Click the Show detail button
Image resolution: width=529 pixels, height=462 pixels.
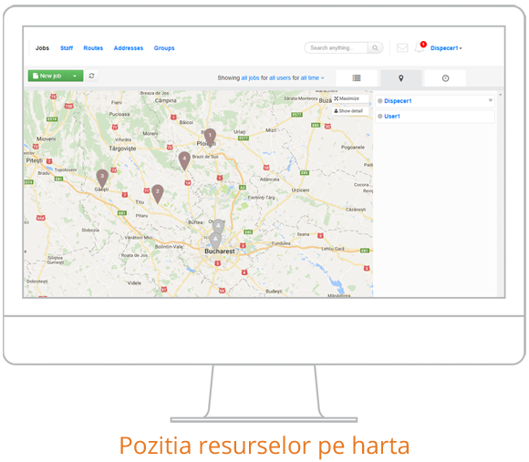click(x=350, y=111)
